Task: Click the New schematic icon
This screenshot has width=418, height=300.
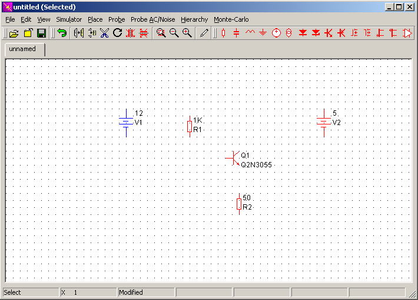Action: tap(28, 33)
